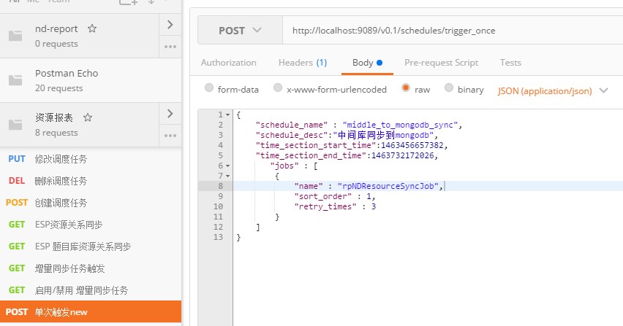This screenshot has width=623, height=326.
Task: Click the 资源报表 folder icon
Action: coord(15,125)
